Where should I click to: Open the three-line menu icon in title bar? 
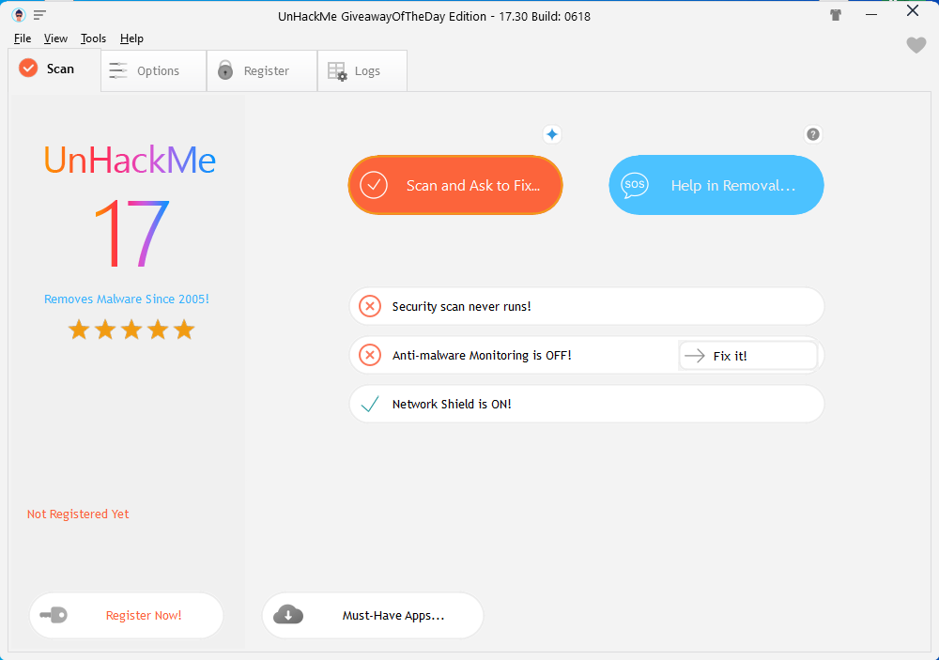(39, 14)
